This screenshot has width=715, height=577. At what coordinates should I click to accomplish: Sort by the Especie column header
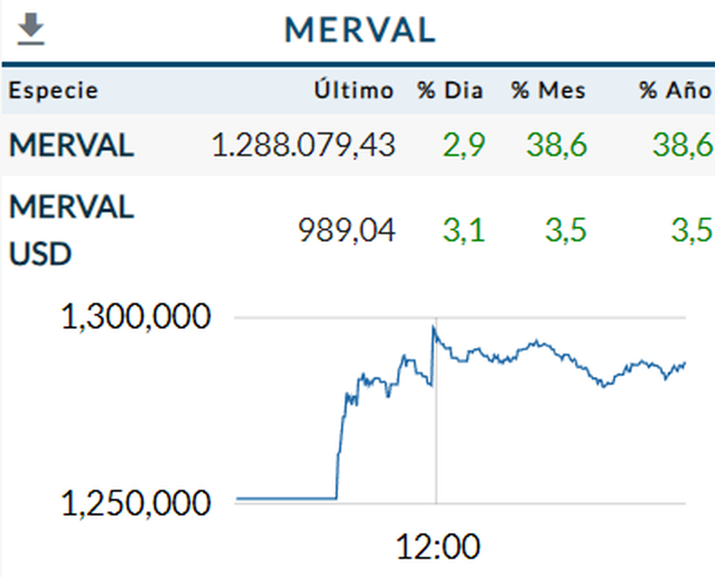tap(53, 91)
